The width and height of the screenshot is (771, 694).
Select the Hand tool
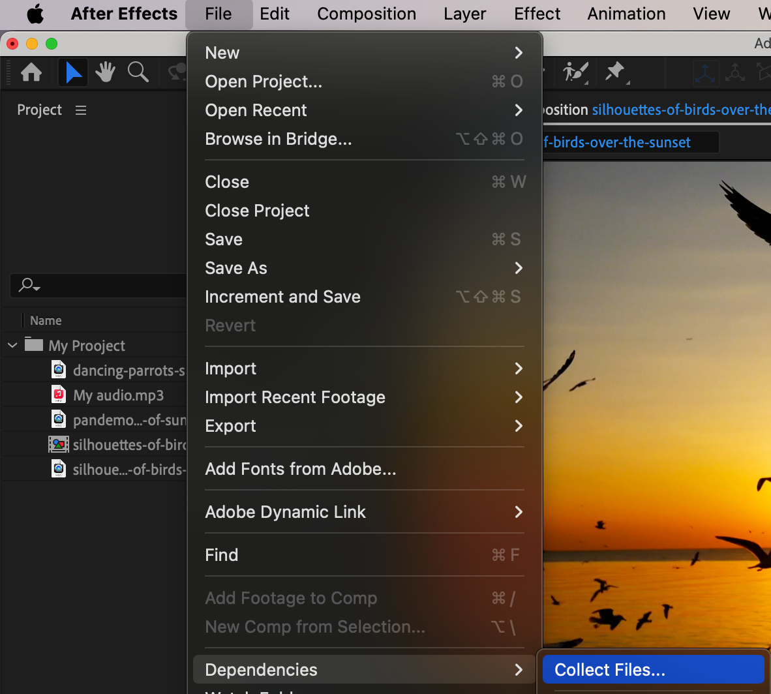click(105, 72)
